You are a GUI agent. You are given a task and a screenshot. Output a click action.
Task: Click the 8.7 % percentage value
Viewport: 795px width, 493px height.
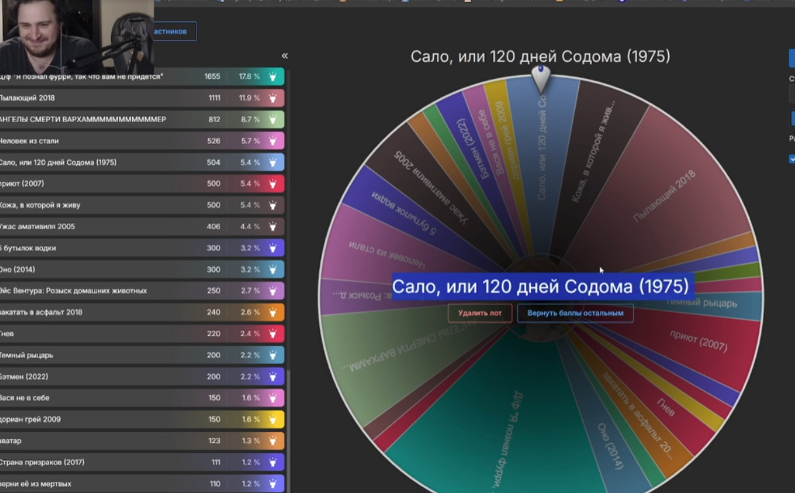point(250,120)
